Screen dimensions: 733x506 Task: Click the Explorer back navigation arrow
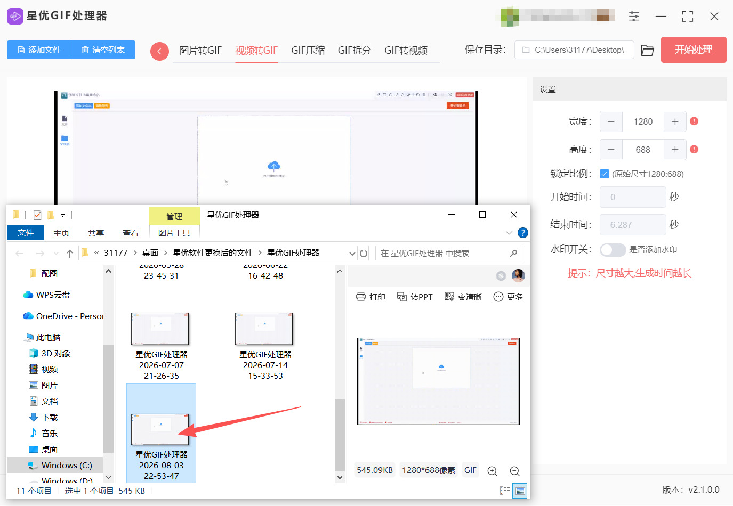click(x=20, y=254)
